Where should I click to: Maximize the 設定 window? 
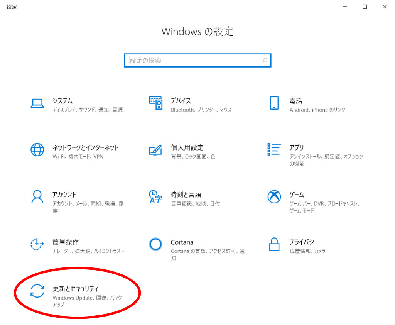365,7
